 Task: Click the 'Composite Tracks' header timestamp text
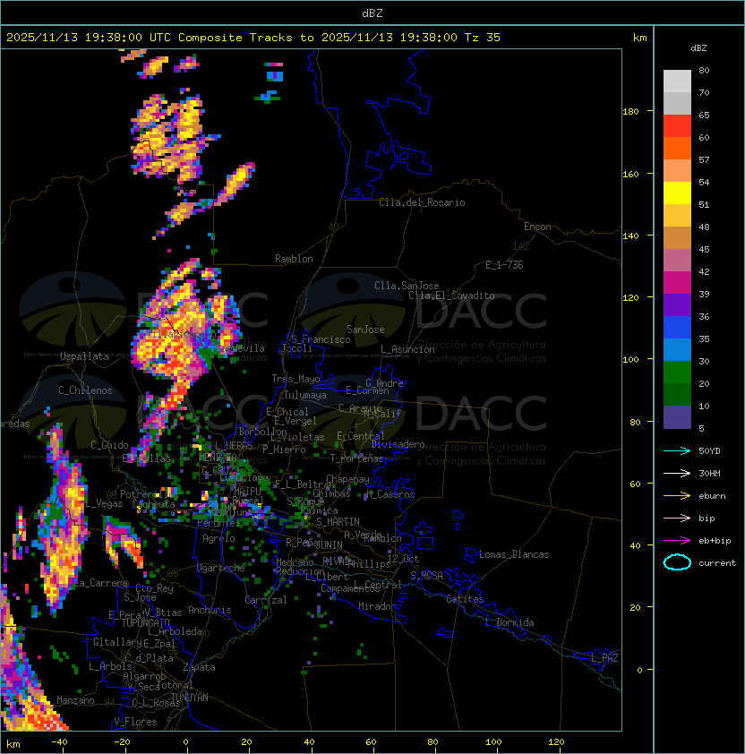point(253,38)
